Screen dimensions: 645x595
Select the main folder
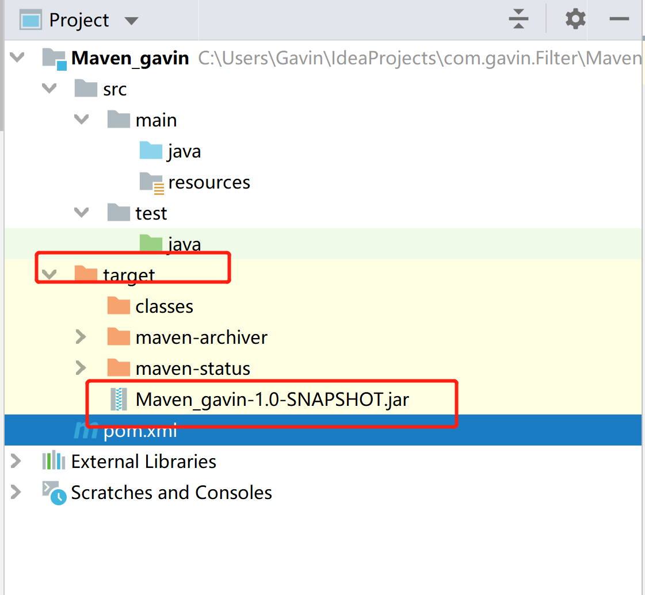coord(157,120)
